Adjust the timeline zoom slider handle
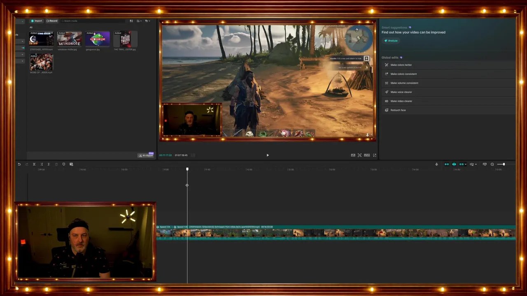The image size is (527, 296). [x=504, y=164]
